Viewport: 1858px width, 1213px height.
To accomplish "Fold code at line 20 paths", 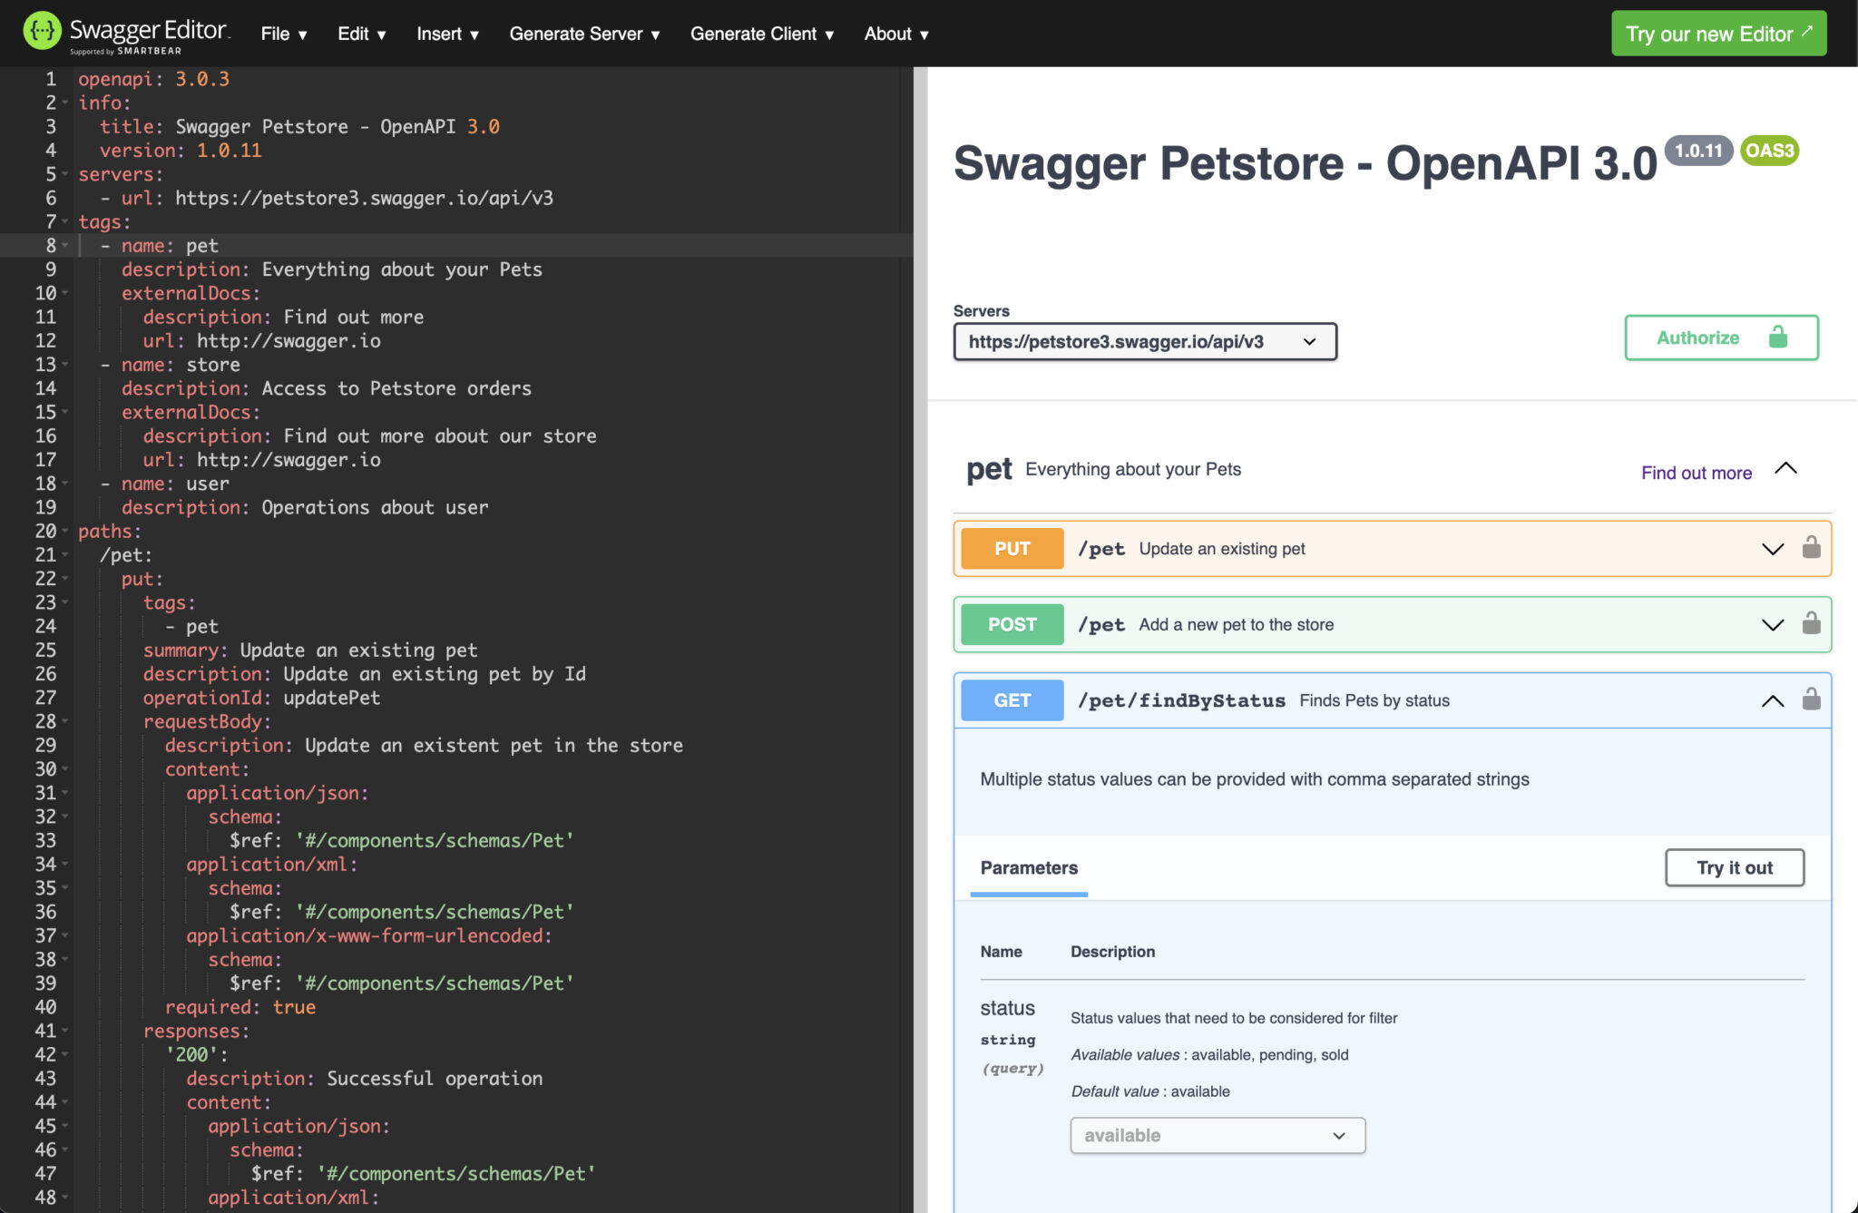I will 65,532.
